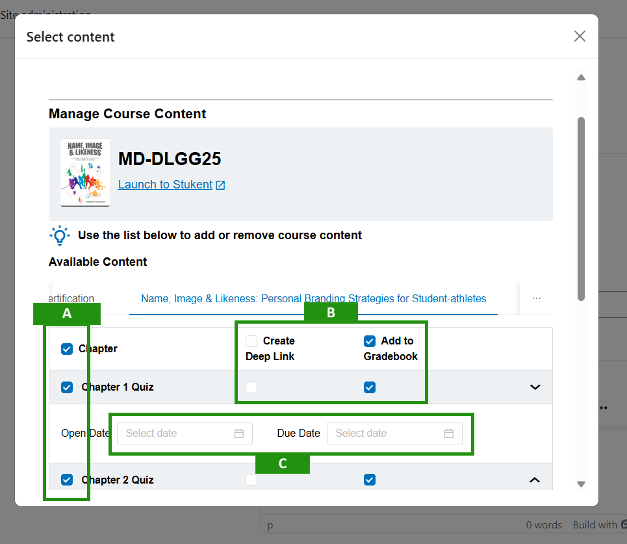The width and height of the screenshot is (627, 544).
Task: Toggle Chapter 1 Quiz gradebook checkbox
Action: 370,387
